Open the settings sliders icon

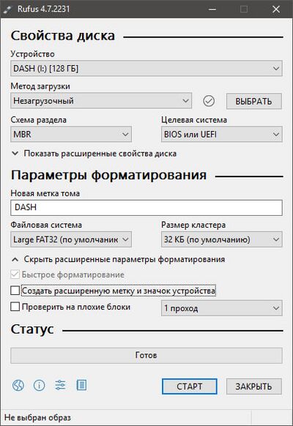(60, 385)
